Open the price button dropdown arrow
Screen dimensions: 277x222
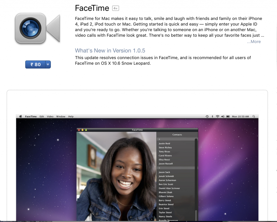coord(48,64)
